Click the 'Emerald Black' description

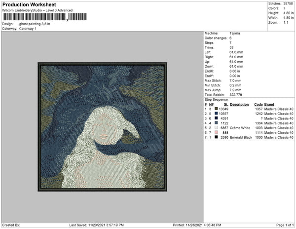[241, 137]
